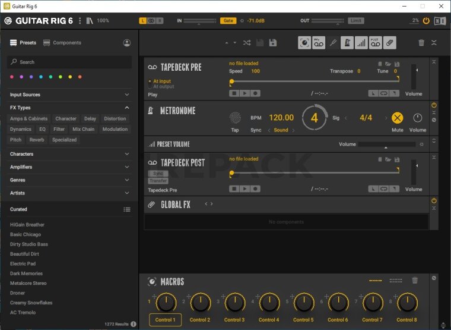Toggle the input Gate button

(228, 21)
